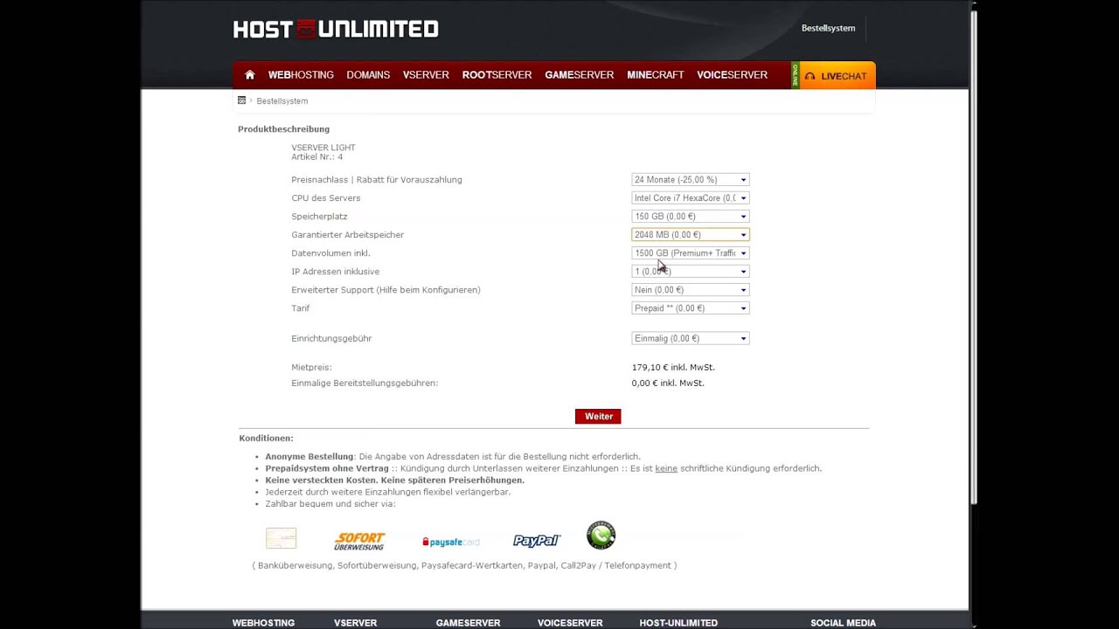This screenshot has height=629, width=1119.
Task: Select the Garantierter Arbeitsspeicher 2048 MB dropdown
Action: click(x=690, y=235)
